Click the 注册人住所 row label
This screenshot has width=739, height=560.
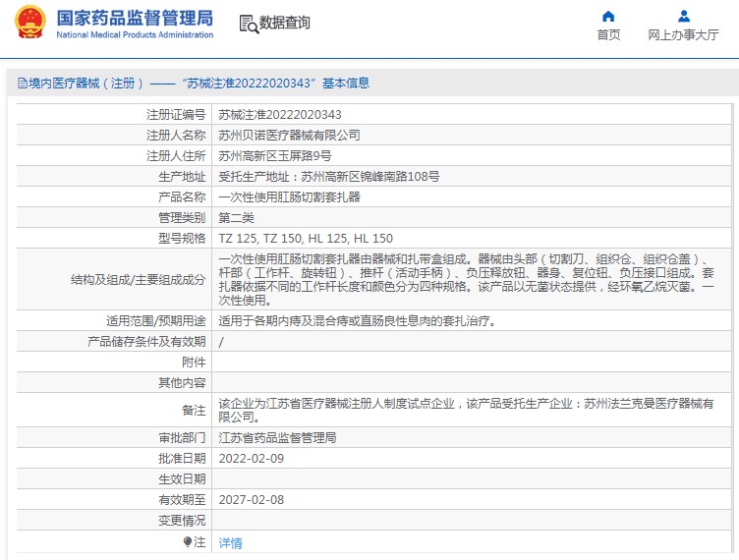(x=176, y=156)
